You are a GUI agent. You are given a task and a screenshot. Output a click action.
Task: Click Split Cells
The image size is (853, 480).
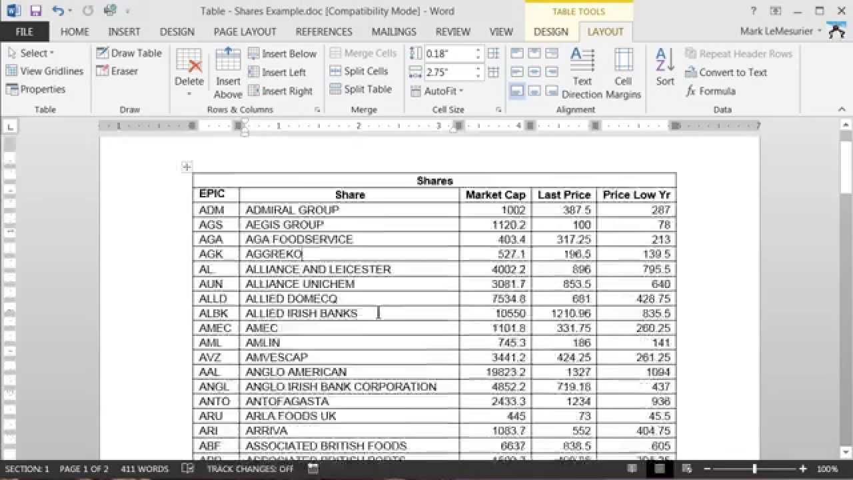tap(359, 71)
